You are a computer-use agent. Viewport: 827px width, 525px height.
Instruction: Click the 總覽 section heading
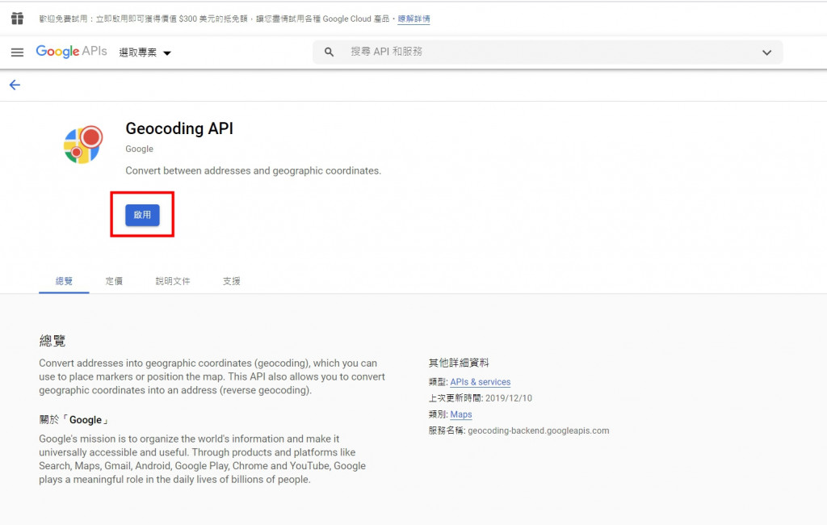point(52,341)
